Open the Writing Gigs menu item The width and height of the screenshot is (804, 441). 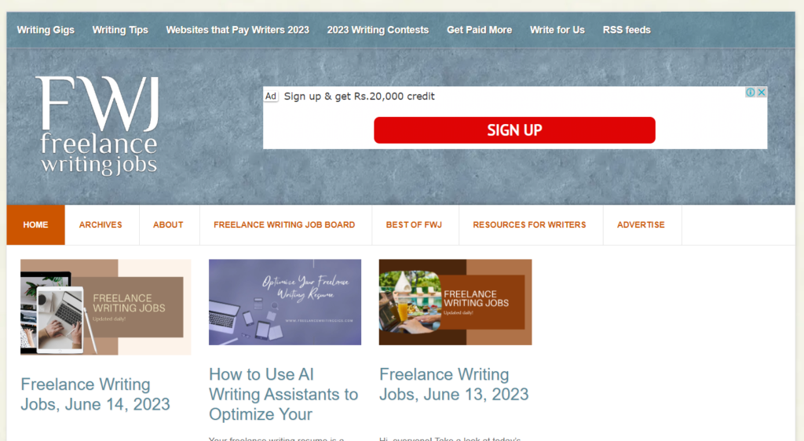[x=46, y=30]
